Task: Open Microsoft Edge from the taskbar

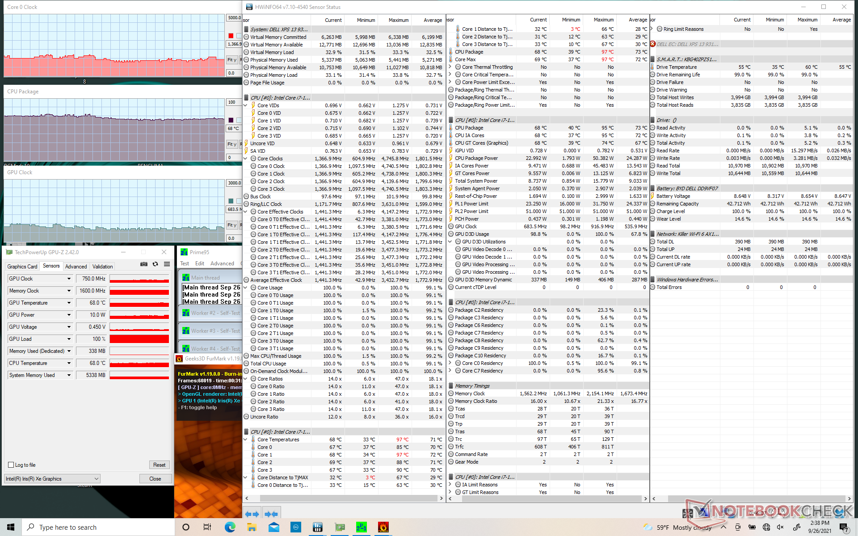Action: [230, 527]
